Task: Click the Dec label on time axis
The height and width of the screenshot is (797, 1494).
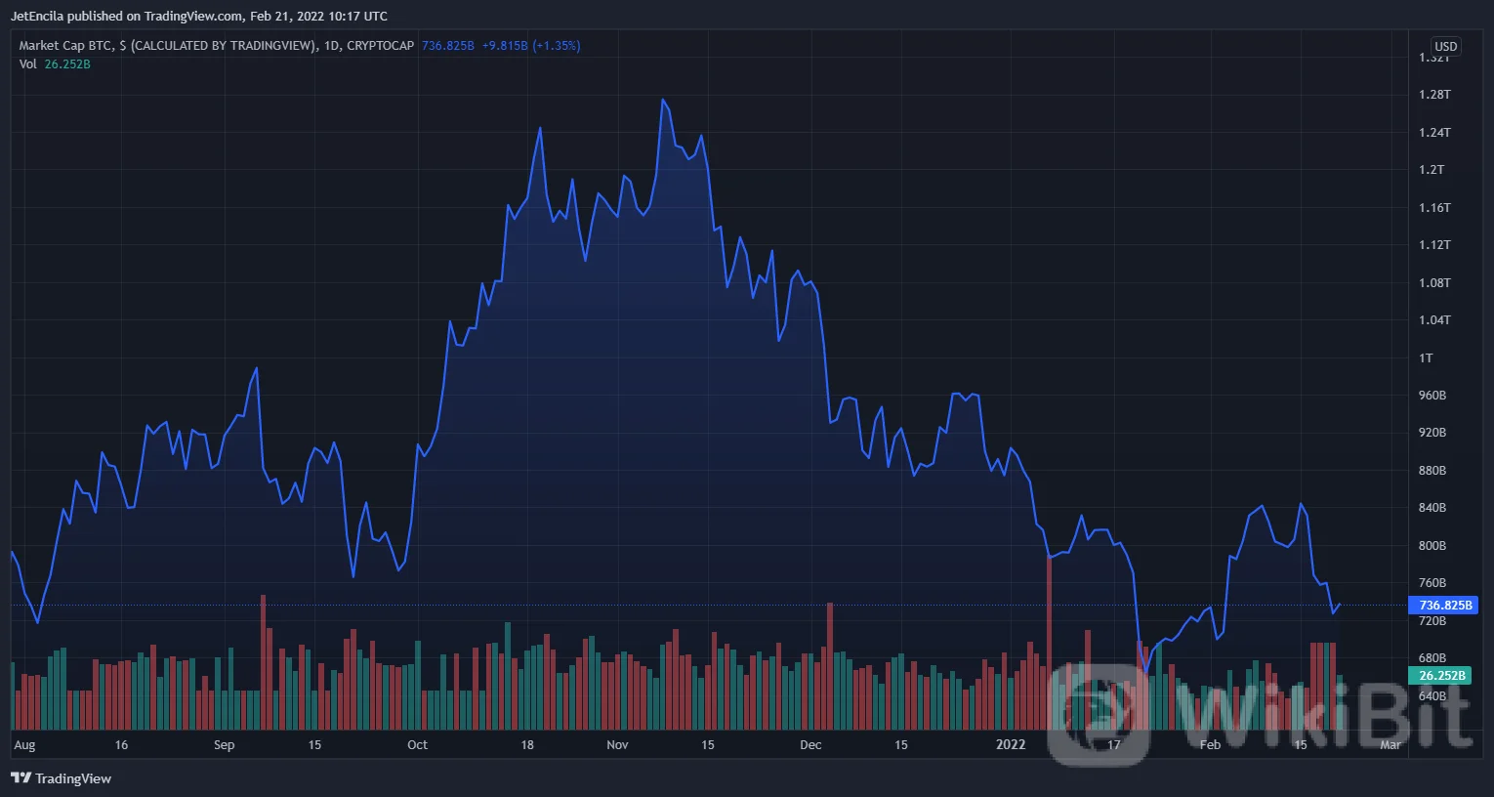Action: (x=810, y=745)
